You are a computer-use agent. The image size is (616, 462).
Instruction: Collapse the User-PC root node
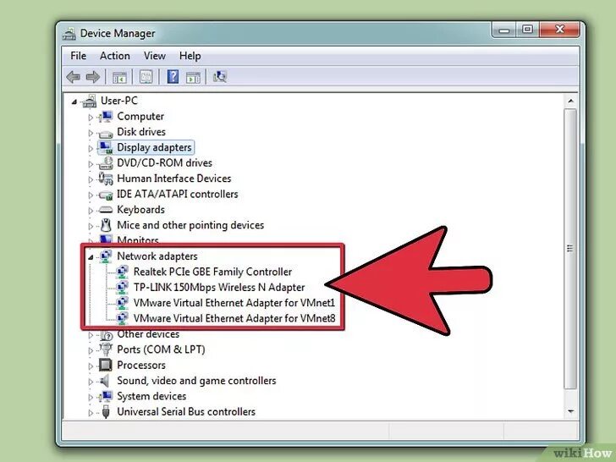click(x=74, y=102)
